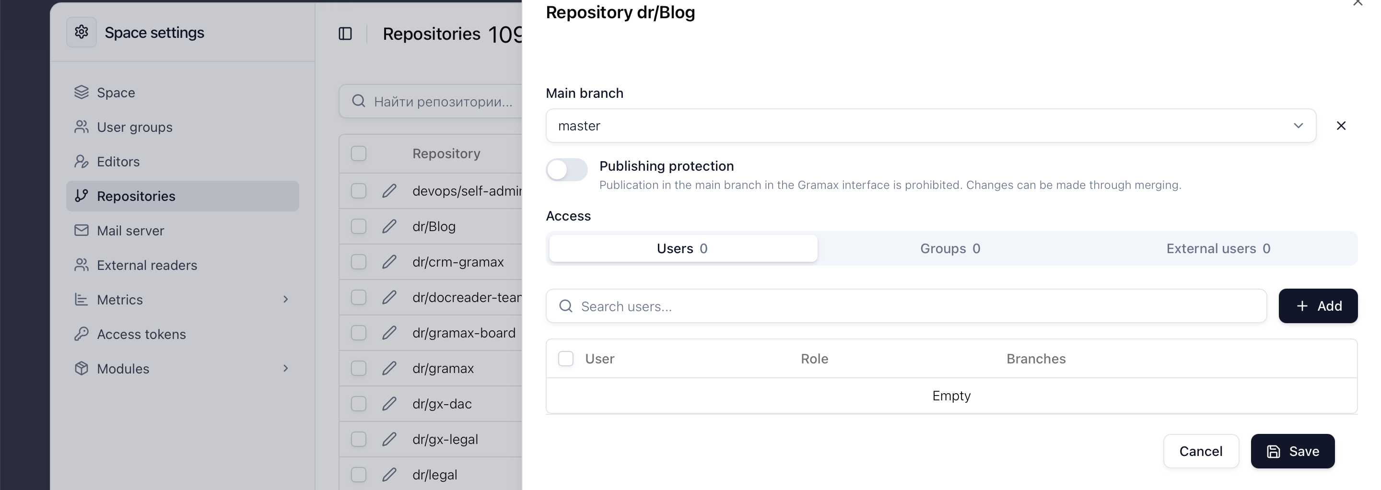
Task: Open the Mail server settings
Action: coord(182,231)
